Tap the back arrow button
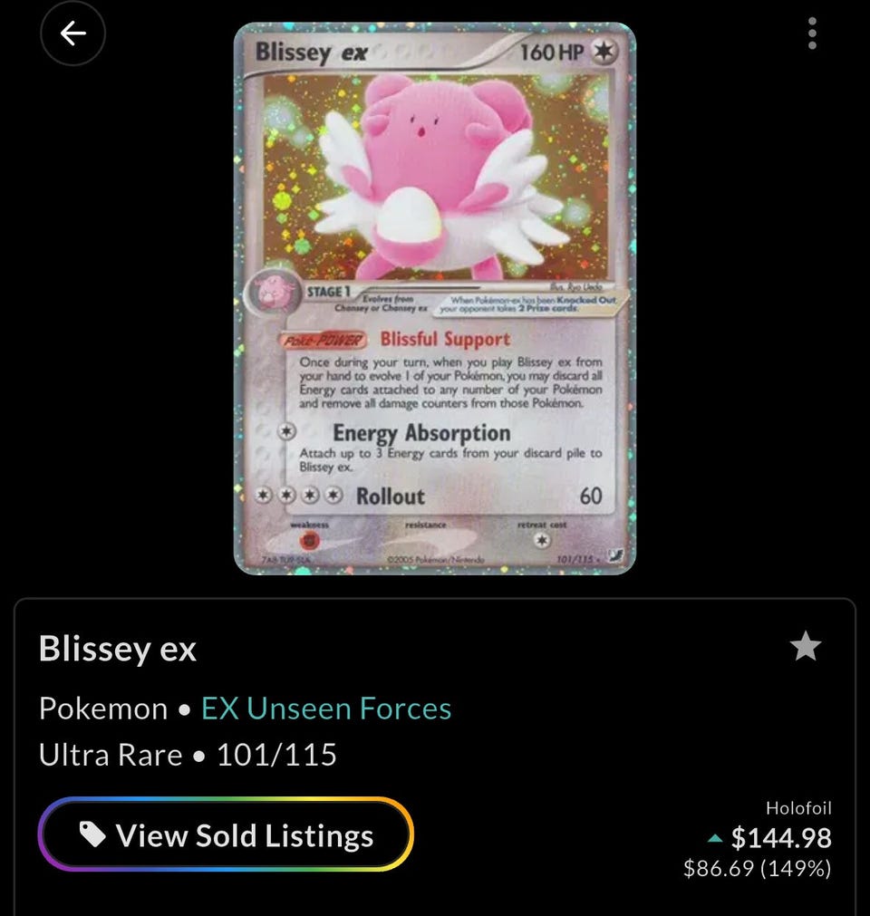Image resolution: width=870 pixels, height=916 pixels. [73, 33]
